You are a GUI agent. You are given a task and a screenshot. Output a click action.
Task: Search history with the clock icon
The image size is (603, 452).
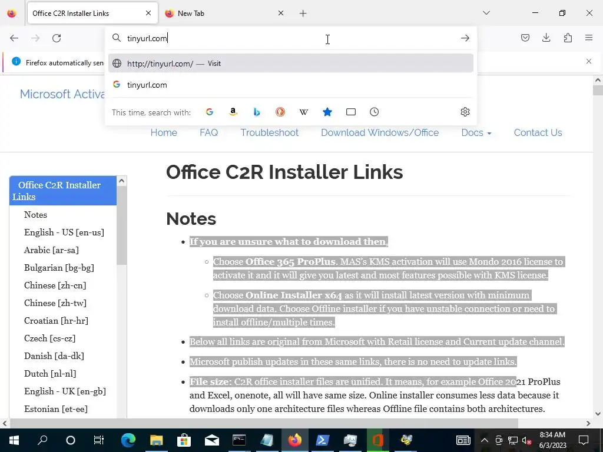pos(374,112)
